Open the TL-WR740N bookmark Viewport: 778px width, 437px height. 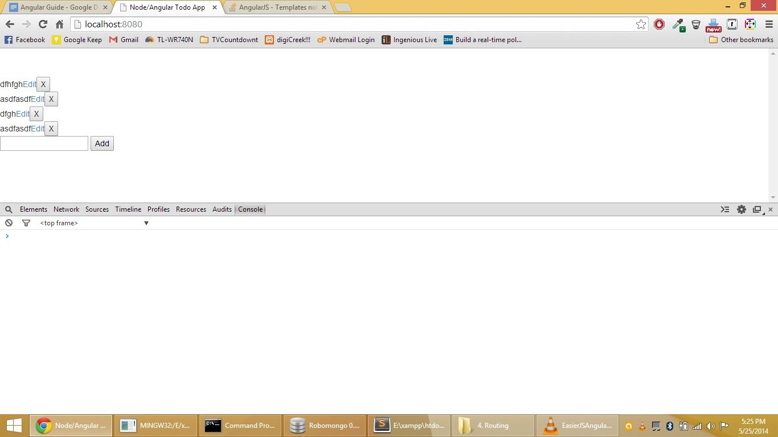point(169,40)
